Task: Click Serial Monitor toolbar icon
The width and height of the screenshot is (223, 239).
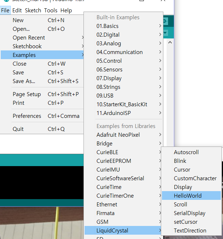Action: 165,21
